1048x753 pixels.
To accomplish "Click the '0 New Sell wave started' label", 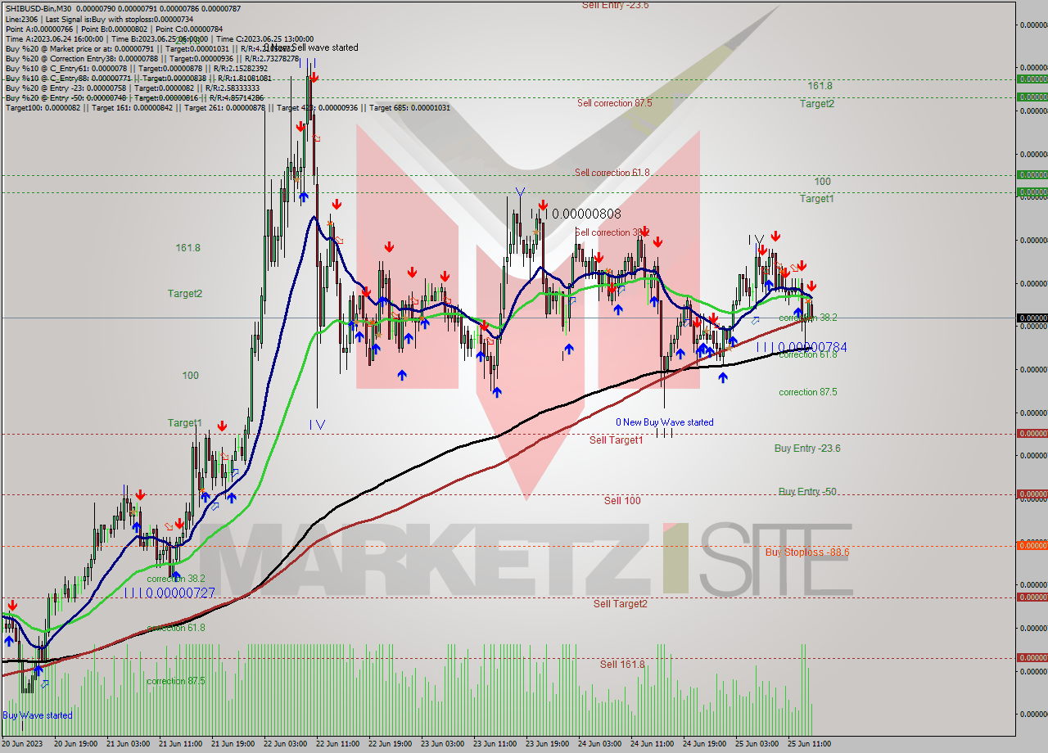I will (310, 47).
